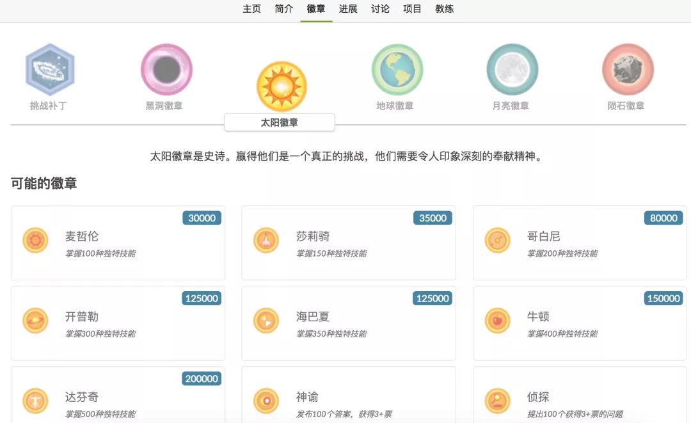Click the 莎莉骑 badge title

313,236
